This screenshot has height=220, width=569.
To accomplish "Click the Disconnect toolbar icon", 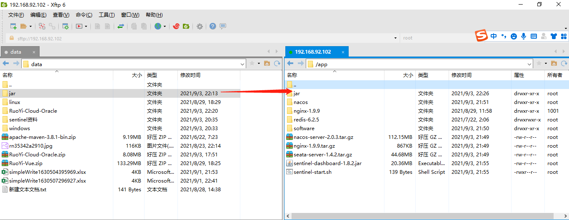I will (42, 26).
